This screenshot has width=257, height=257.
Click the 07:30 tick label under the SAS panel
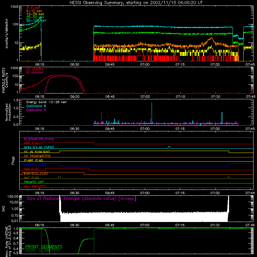coord(215,225)
